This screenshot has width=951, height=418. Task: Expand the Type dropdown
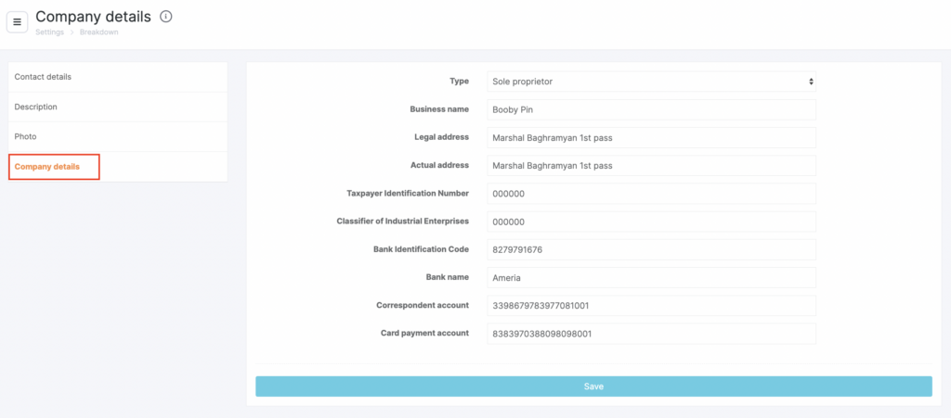(x=651, y=82)
